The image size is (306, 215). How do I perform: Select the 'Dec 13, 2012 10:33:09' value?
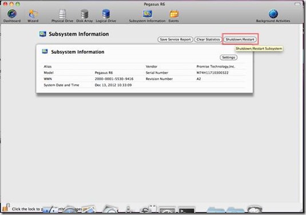(x=113, y=85)
